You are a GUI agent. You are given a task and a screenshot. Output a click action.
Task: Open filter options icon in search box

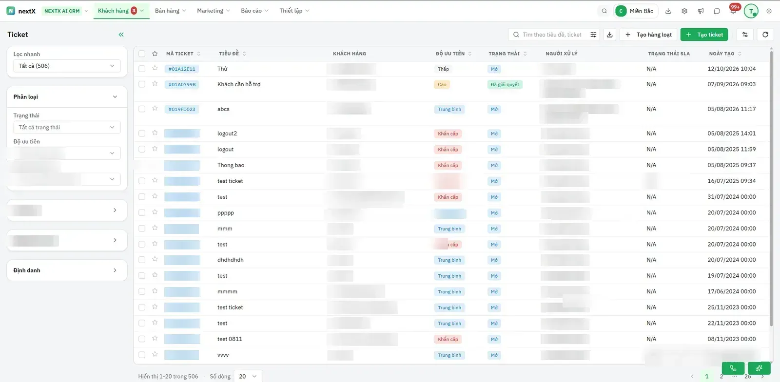tap(593, 35)
